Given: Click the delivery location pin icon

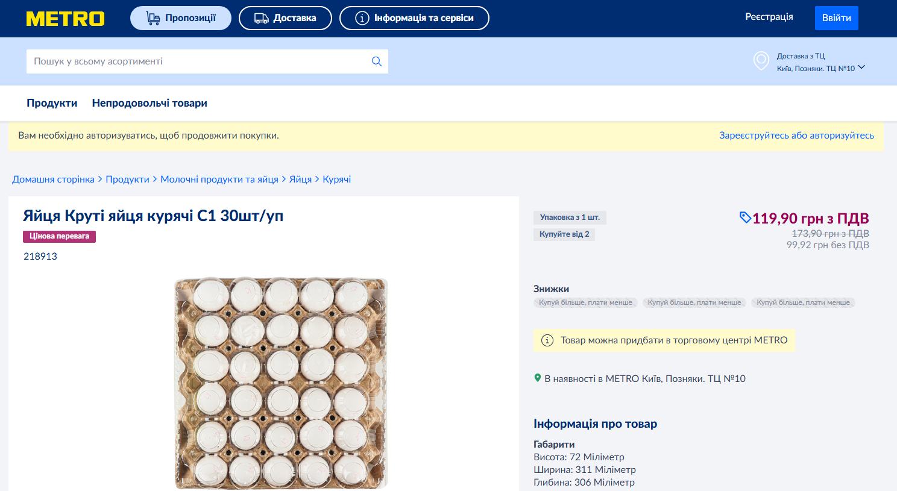Looking at the screenshot, I should (x=761, y=61).
